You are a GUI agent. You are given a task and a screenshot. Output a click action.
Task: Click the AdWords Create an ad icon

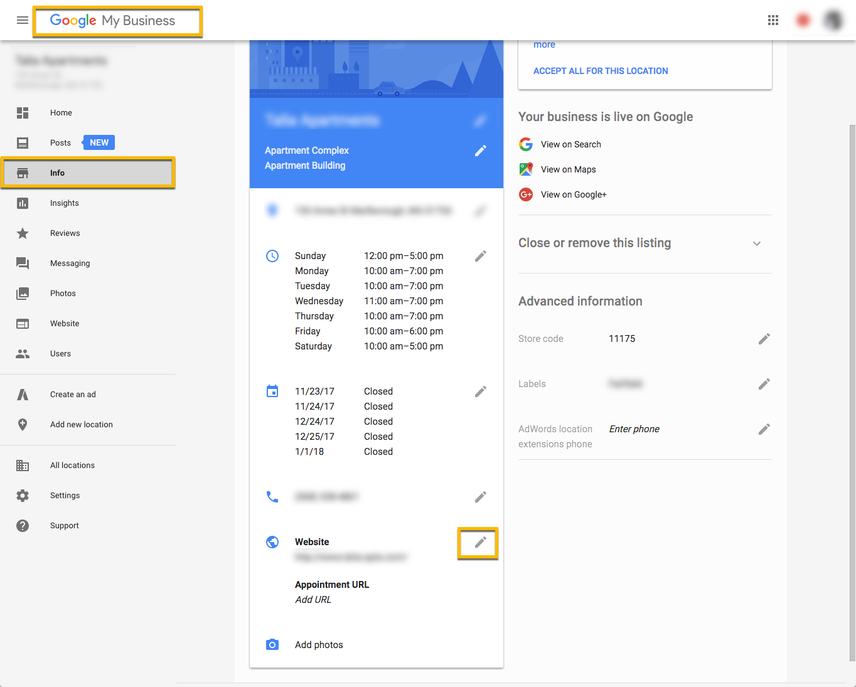click(23, 395)
